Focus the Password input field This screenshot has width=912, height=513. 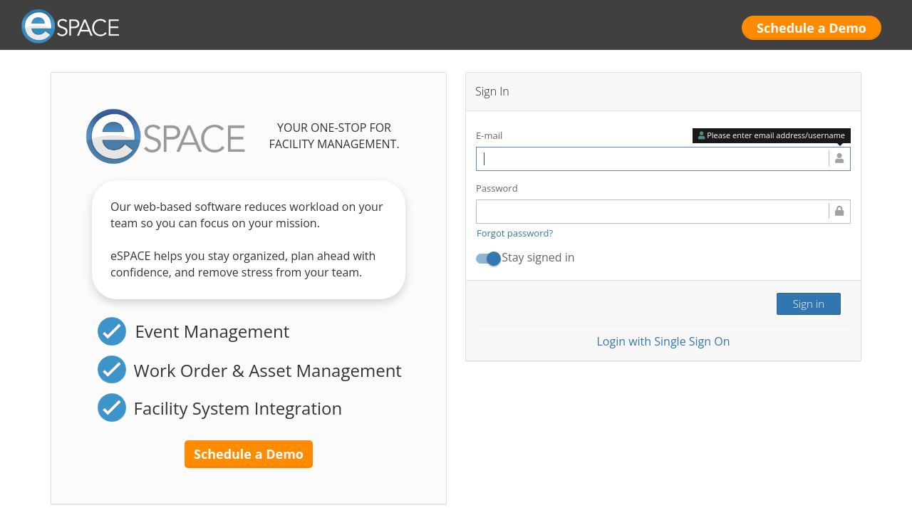click(x=652, y=212)
